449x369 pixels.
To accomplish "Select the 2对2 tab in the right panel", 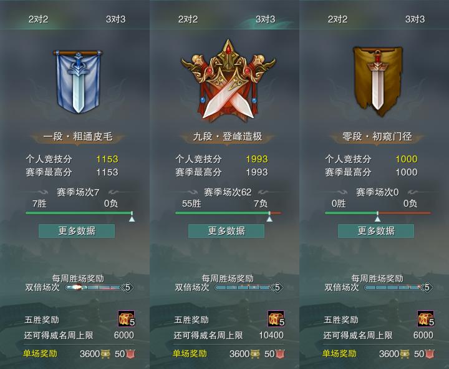I will click(x=337, y=19).
